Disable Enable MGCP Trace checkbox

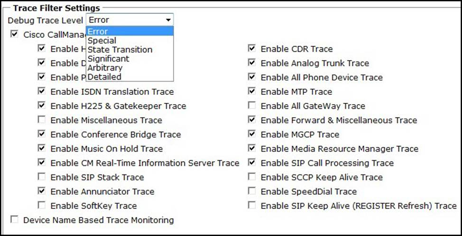pos(252,135)
